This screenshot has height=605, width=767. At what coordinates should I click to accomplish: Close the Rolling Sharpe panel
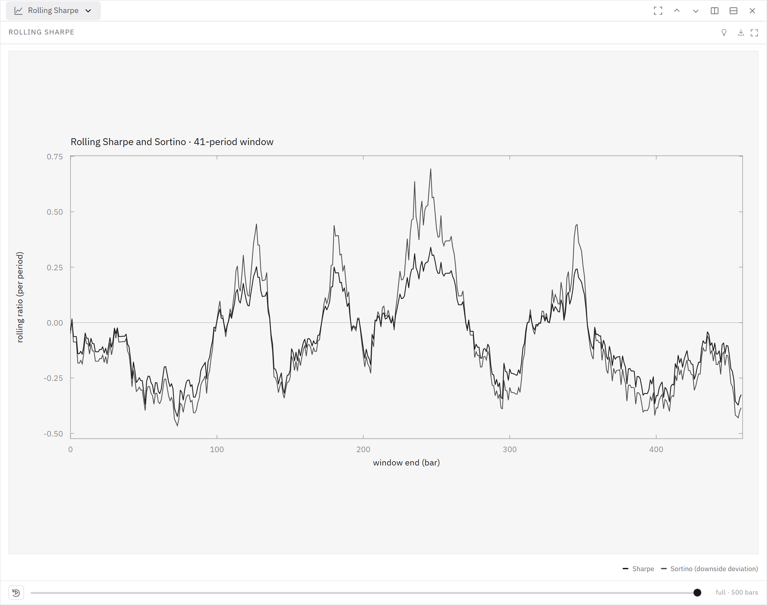point(752,11)
